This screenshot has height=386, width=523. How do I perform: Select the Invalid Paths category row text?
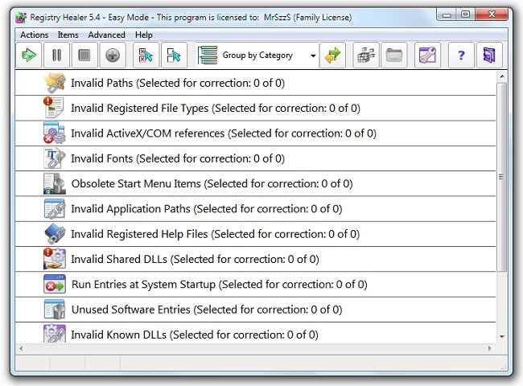pos(178,83)
